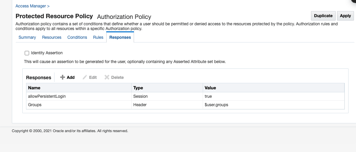Viewport: 356px width, 152px height.
Task: Open the Summary tab
Action: (x=27, y=37)
